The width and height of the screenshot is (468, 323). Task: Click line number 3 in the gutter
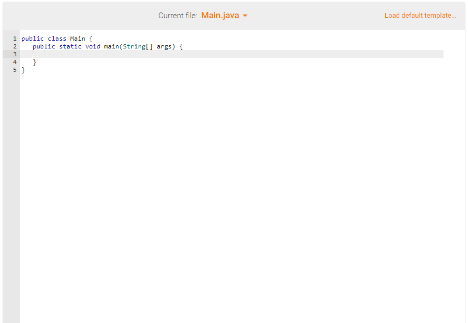point(15,54)
